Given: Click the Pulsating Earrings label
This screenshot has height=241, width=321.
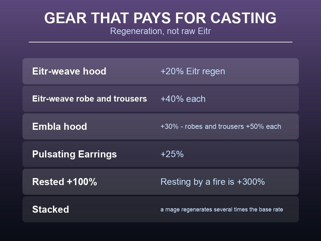Looking at the screenshot, I should (x=74, y=154).
